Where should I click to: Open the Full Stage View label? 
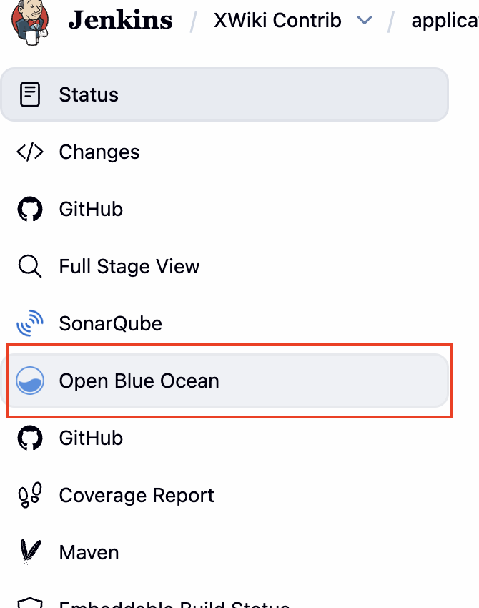(129, 266)
